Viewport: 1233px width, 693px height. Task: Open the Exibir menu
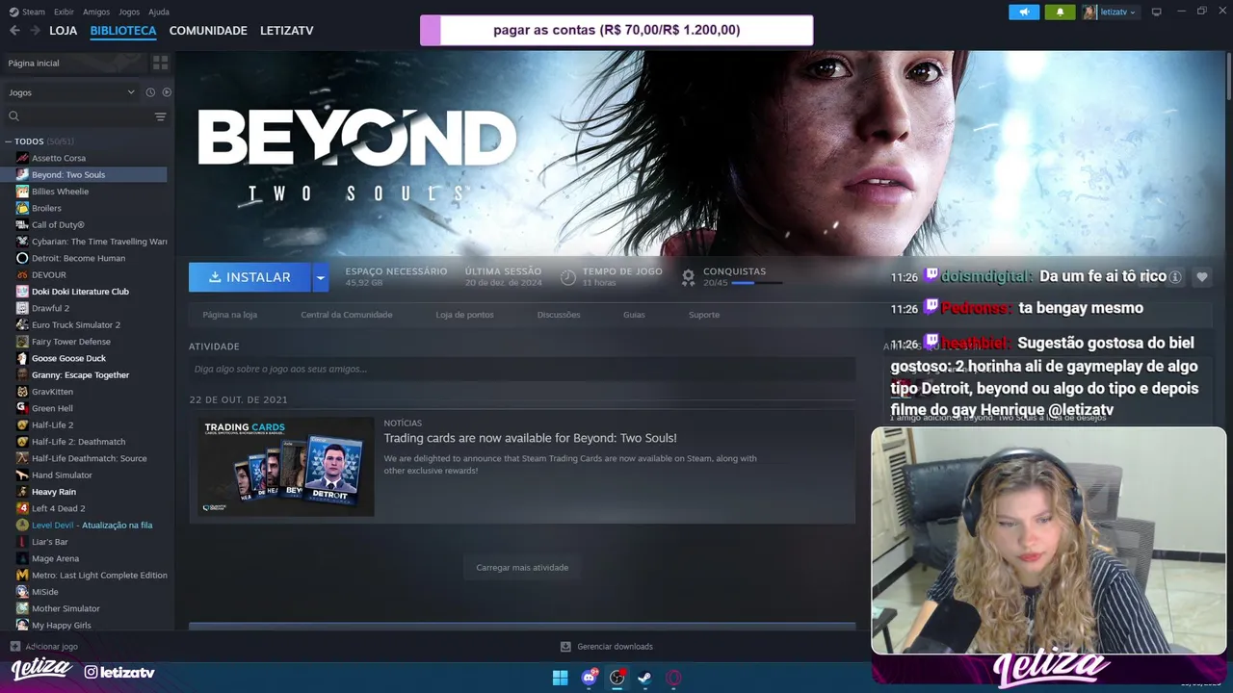point(64,12)
